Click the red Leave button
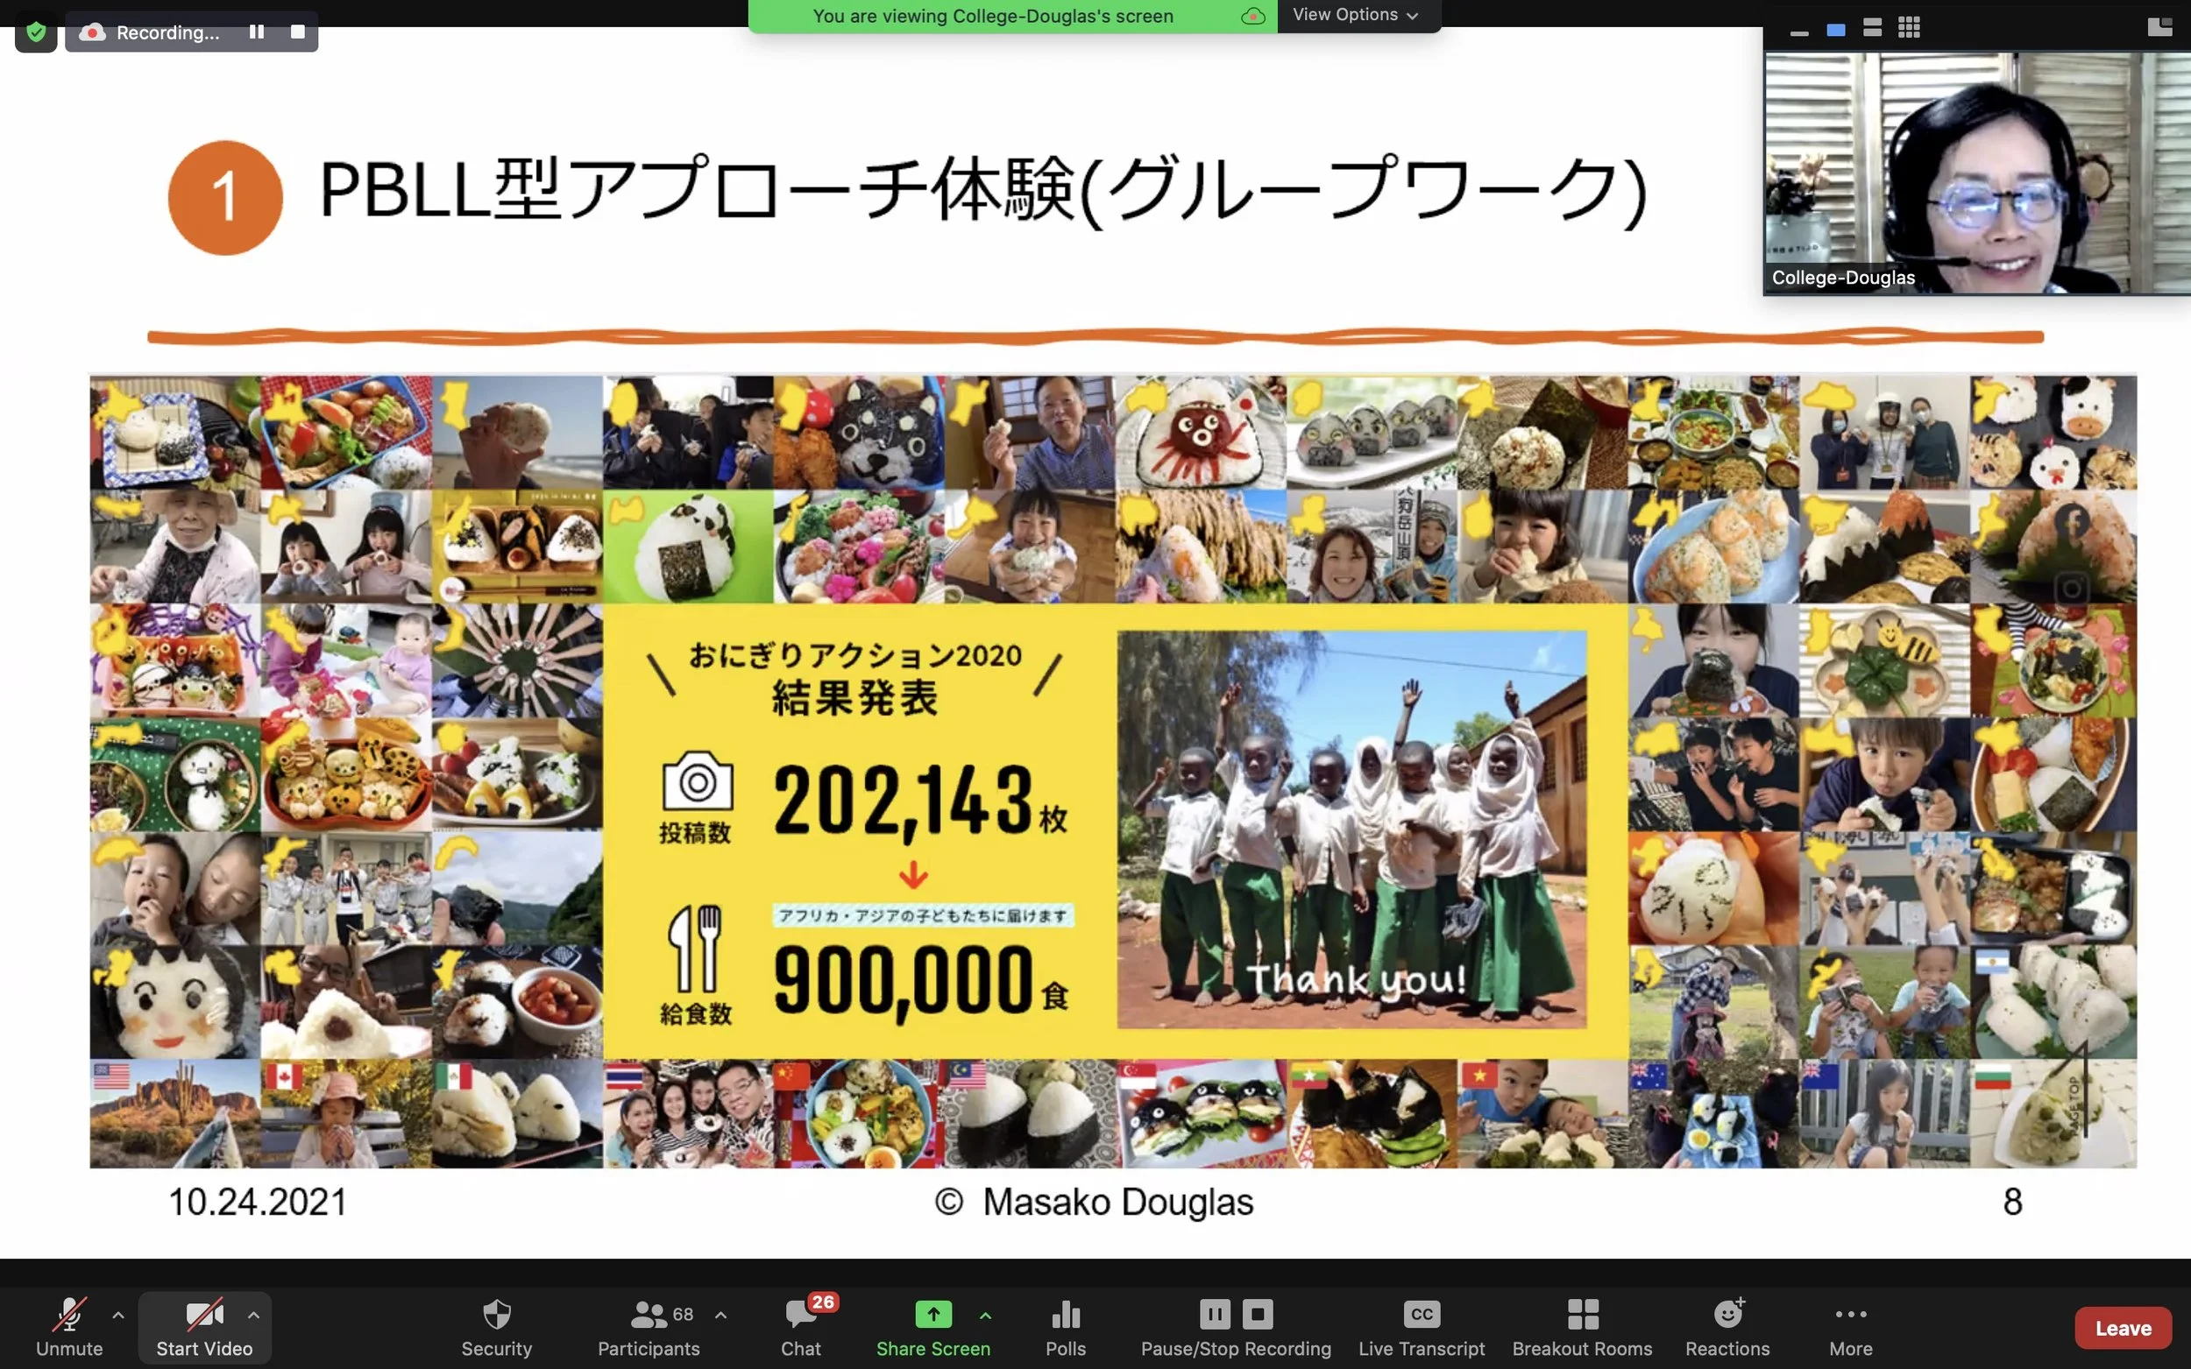This screenshot has height=1369, width=2191. tap(2122, 1327)
